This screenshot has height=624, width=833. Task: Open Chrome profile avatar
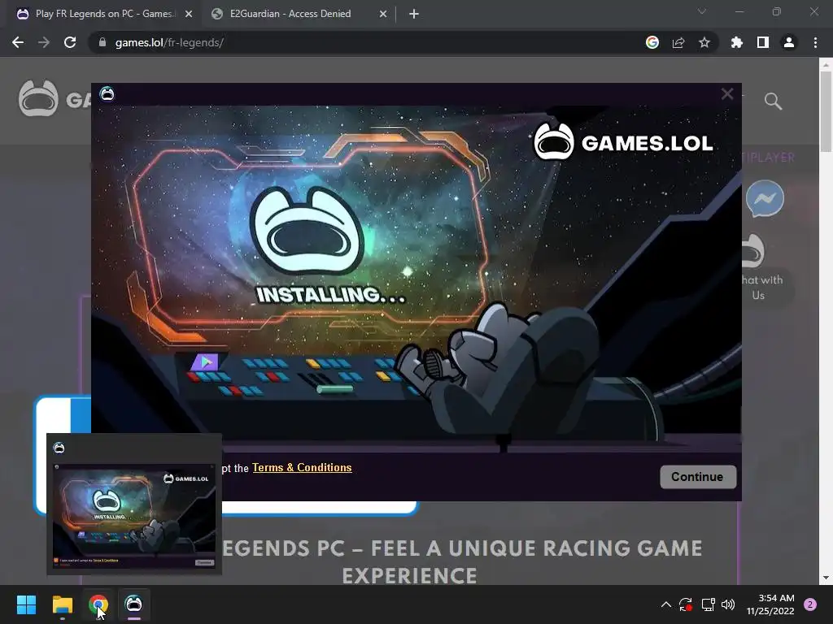point(789,42)
